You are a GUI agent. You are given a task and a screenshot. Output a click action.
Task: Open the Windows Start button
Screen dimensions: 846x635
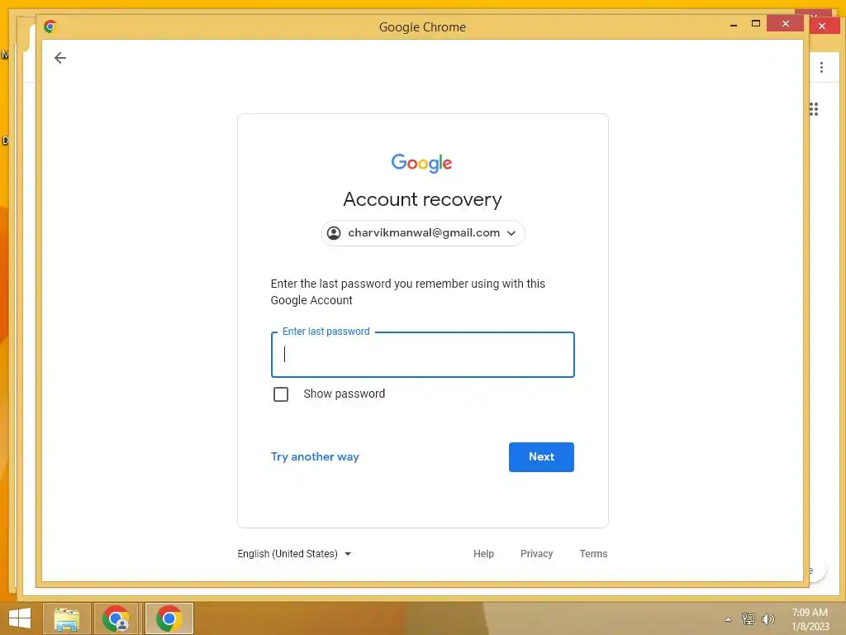20,618
